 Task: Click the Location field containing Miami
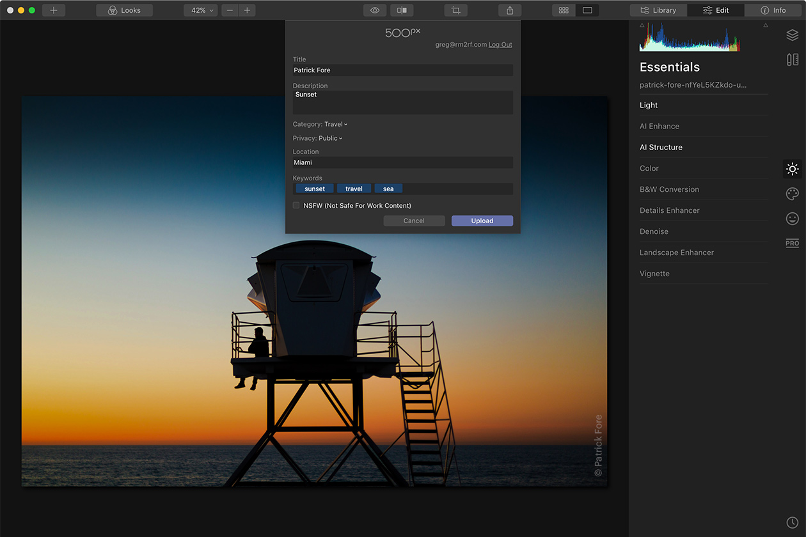pyautogui.click(x=402, y=162)
